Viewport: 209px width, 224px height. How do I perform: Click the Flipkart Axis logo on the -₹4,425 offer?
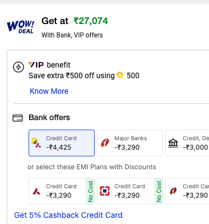36,143
